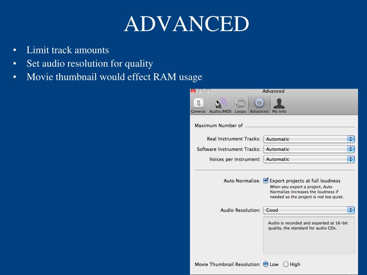Open the Audio/MIDI preferences speaker icon

point(220,103)
